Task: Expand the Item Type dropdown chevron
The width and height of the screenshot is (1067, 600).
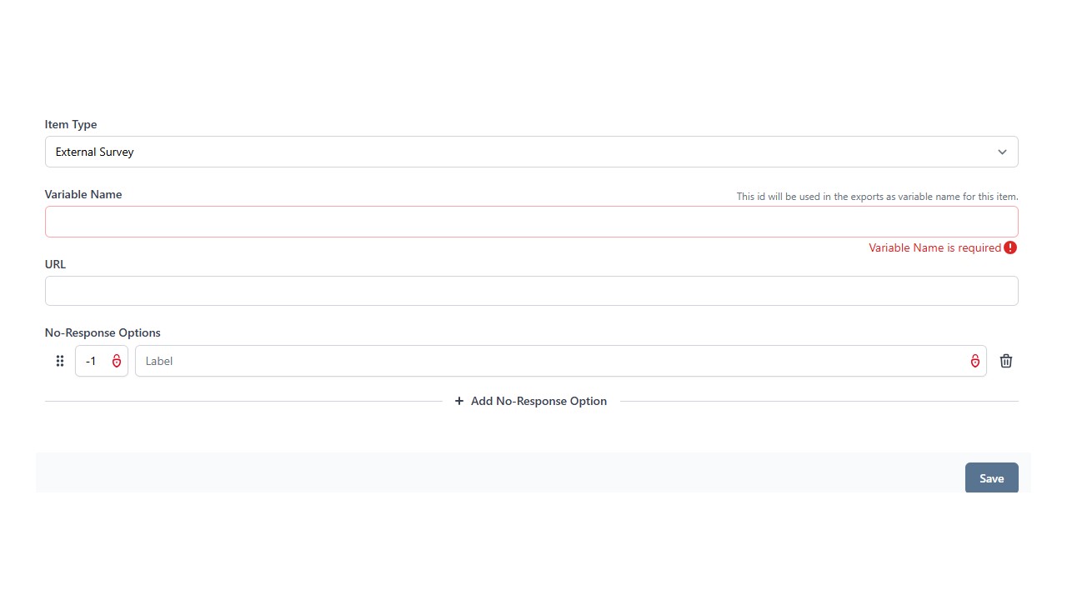Action: 1002,152
